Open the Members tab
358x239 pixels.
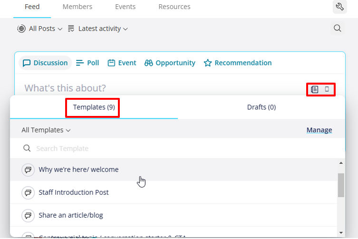77,7
